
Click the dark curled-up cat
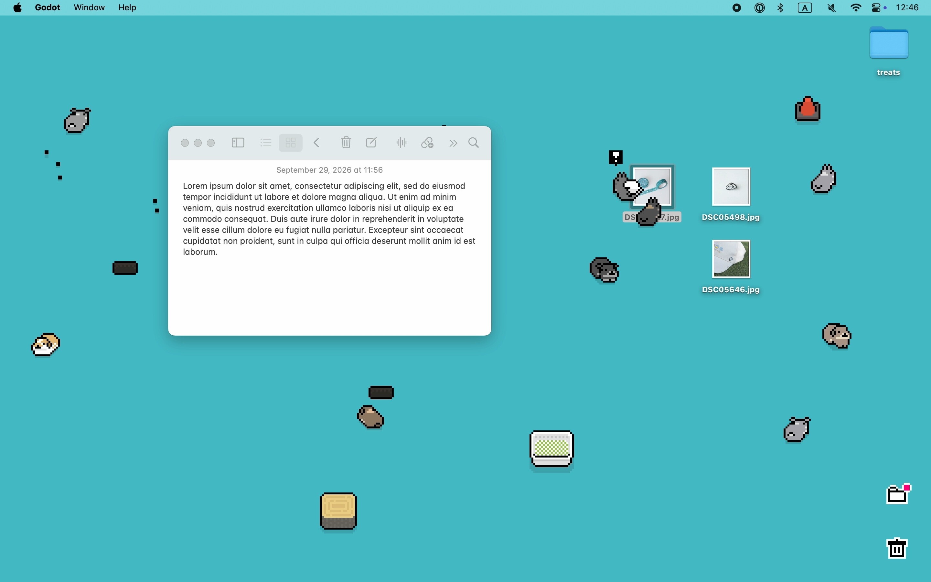604,270
